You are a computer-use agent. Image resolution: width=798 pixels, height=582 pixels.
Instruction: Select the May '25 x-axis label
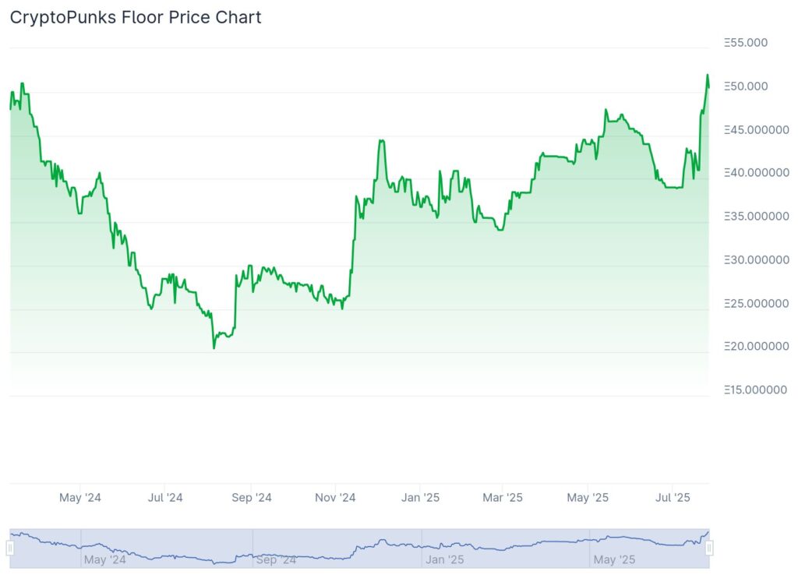[588, 498]
